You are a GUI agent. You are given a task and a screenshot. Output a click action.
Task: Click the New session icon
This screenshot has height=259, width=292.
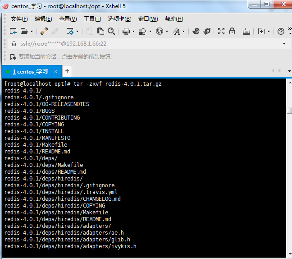coord(13,31)
